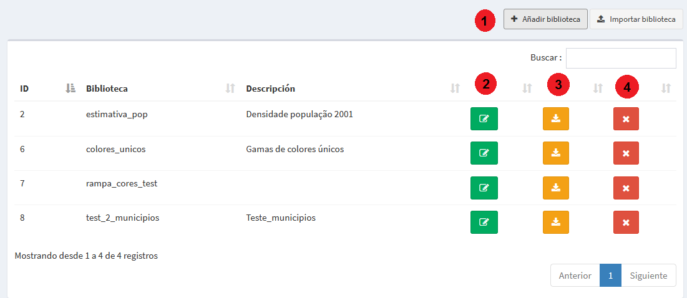The height and width of the screenshot is (298, 687).
Task: Open edit for rampa_cores_test
Action: 484,188
